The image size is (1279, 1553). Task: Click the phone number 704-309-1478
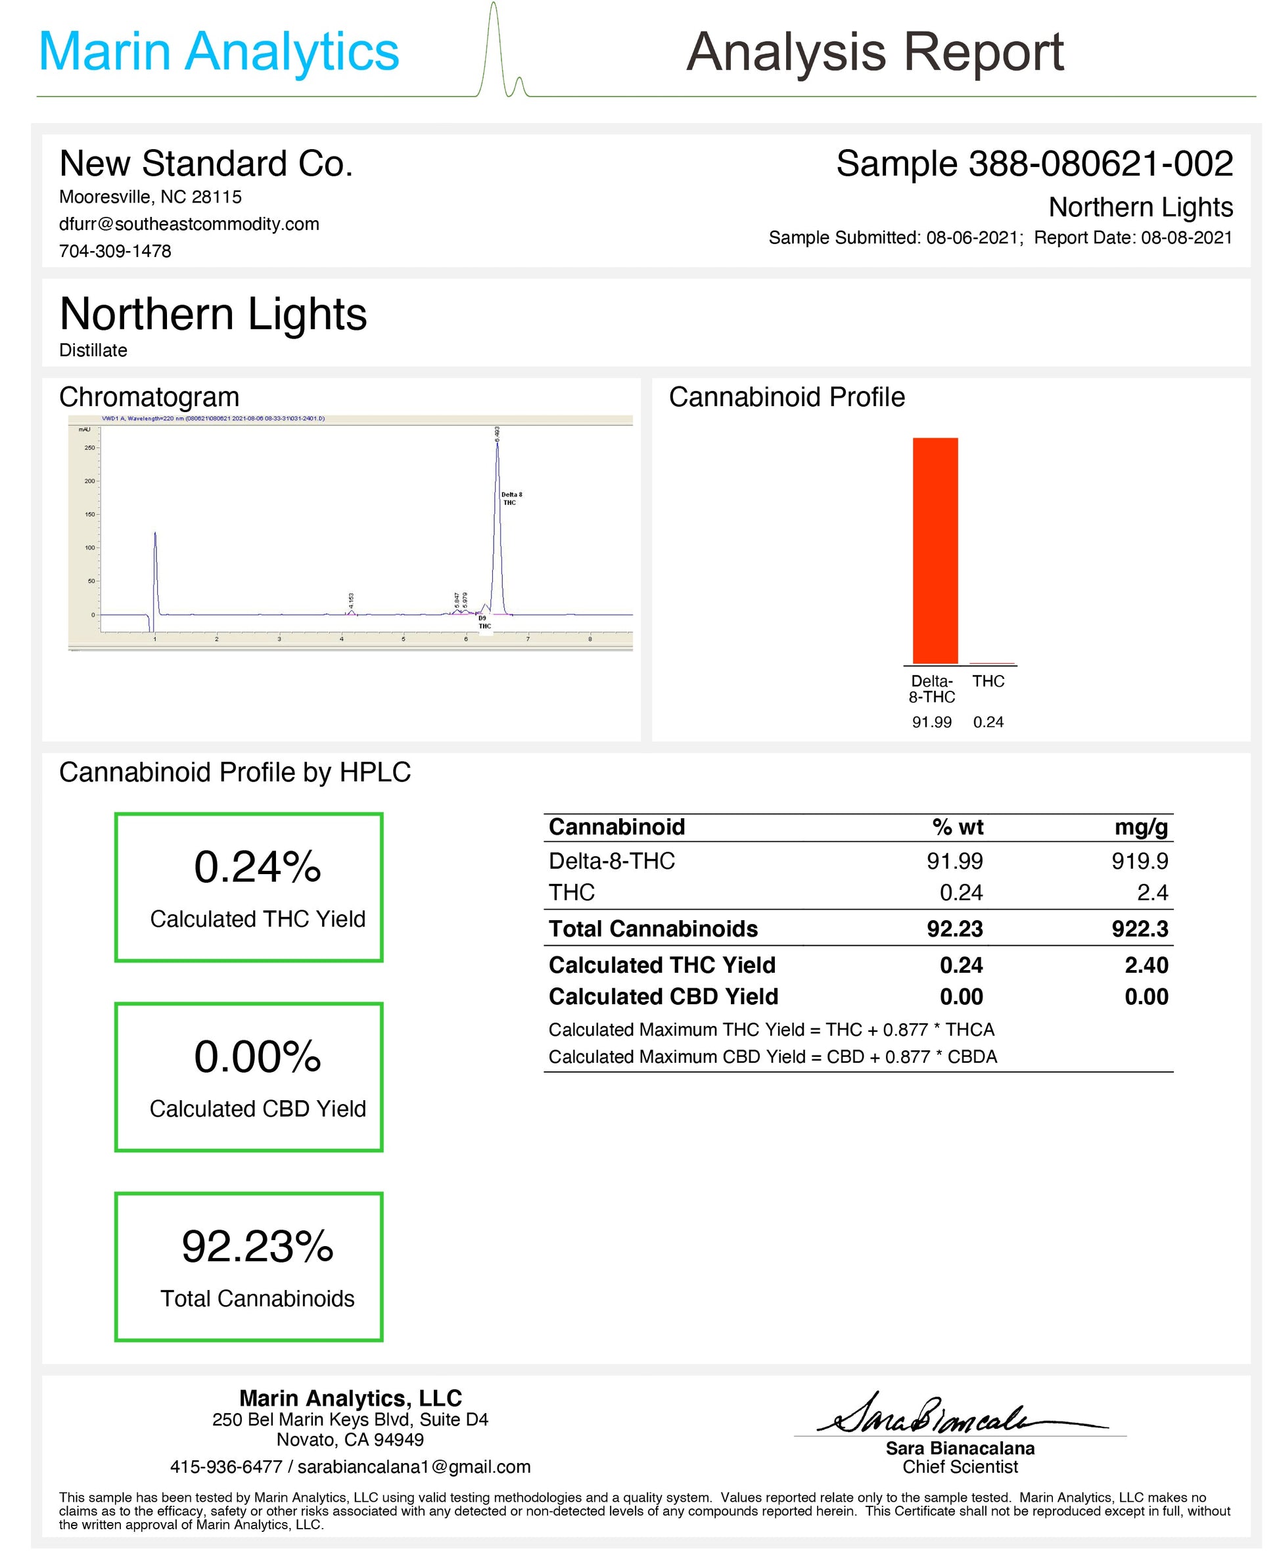coord(115,251)
